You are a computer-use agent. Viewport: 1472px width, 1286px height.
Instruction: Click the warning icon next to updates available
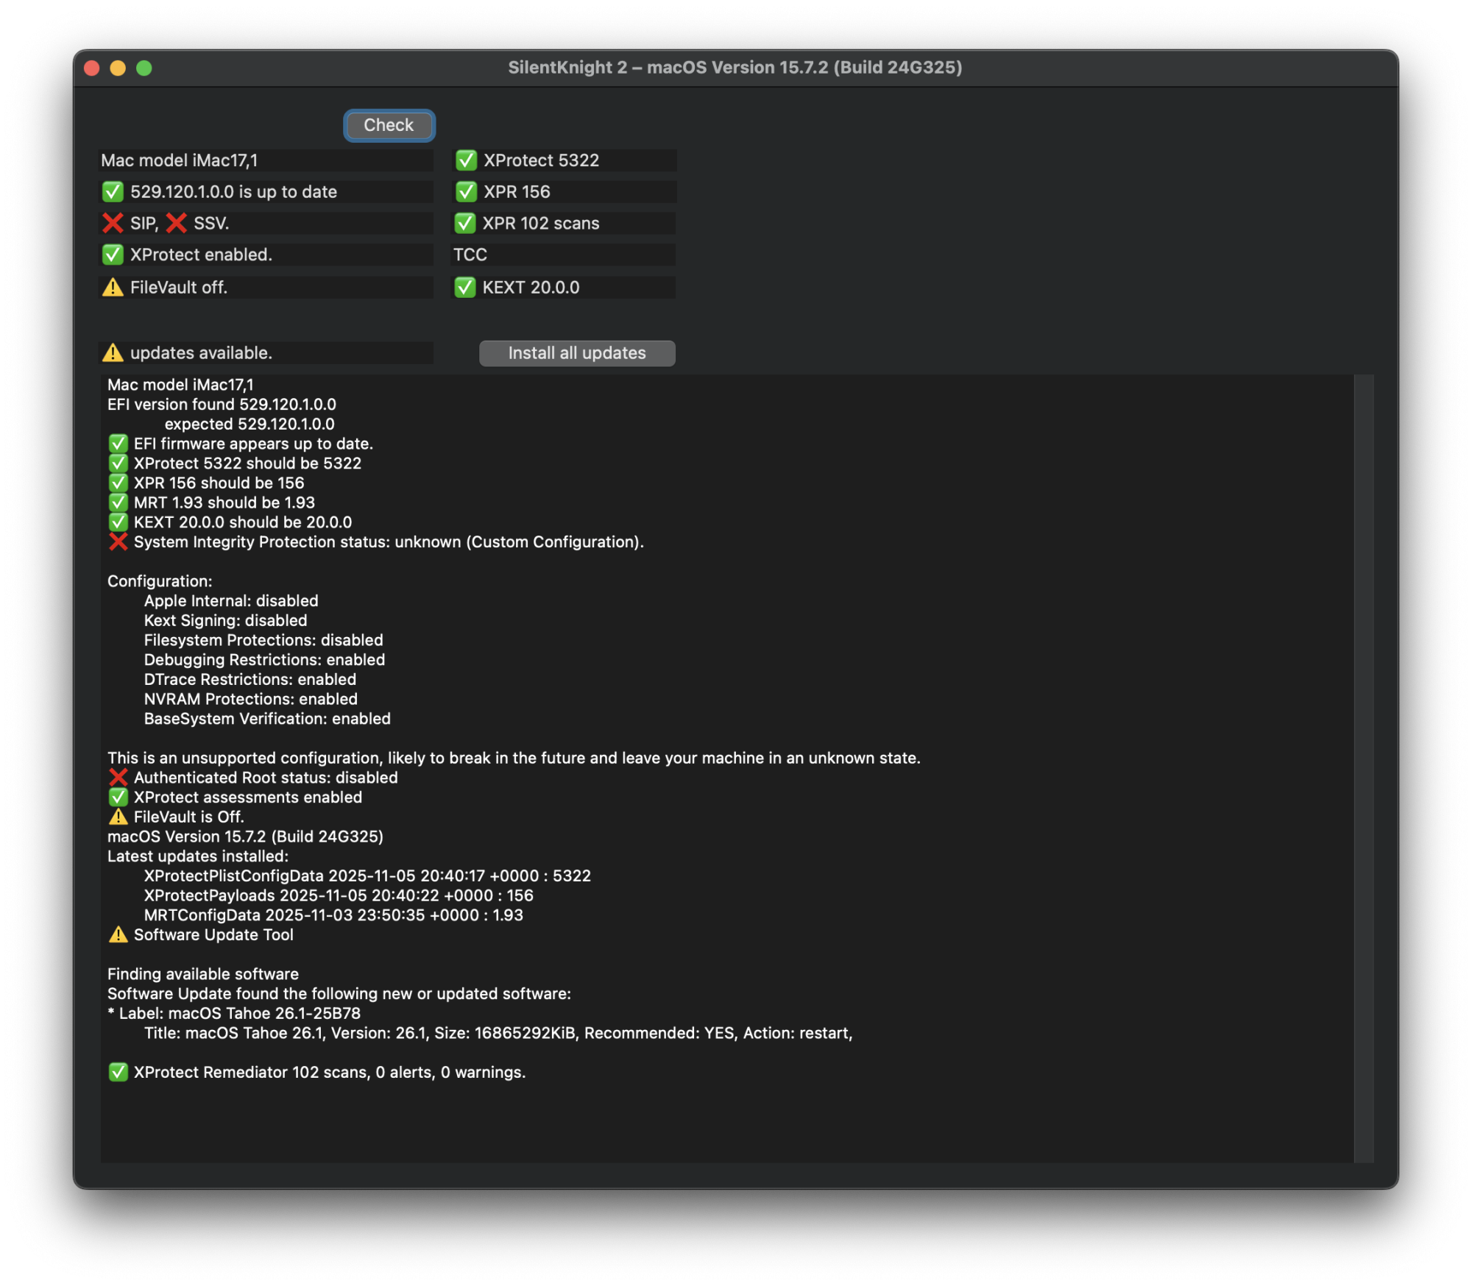click(x=112, y=353)
